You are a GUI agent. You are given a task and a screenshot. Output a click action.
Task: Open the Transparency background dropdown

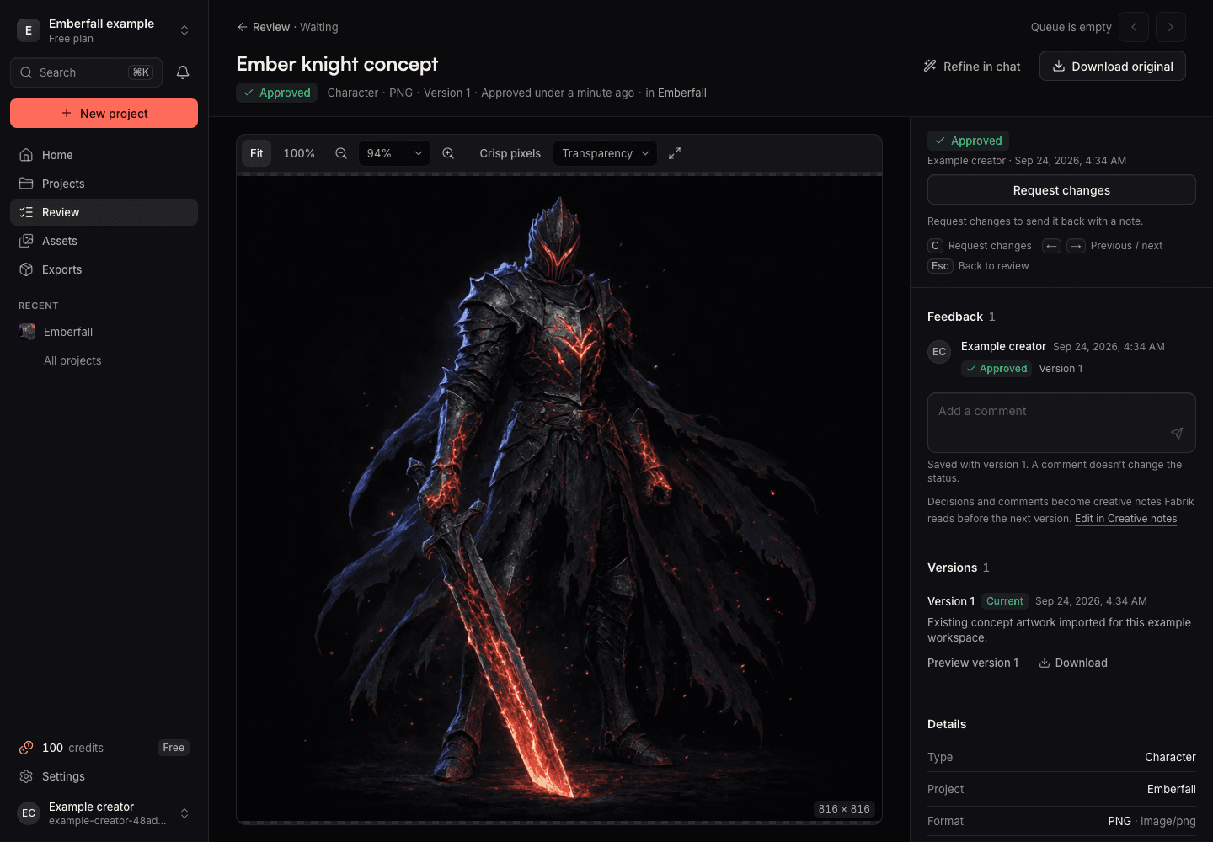[605, 153]
